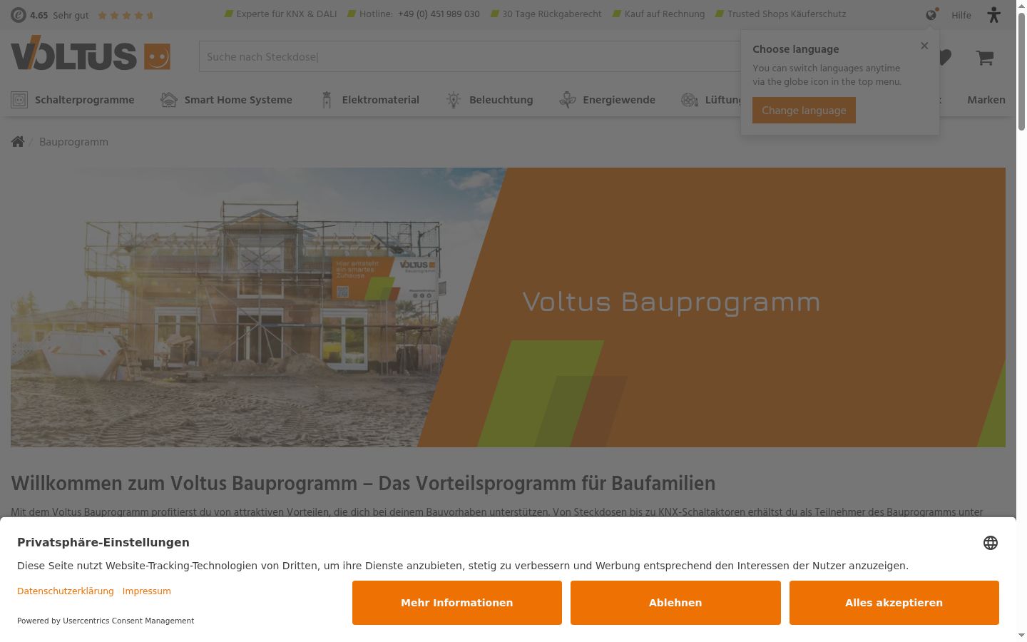Image resolution: width=1027 pixels, height=642 pixels.
Task: Click the Privatsphäre-Einstellungen heading
Action: [103, 542]
